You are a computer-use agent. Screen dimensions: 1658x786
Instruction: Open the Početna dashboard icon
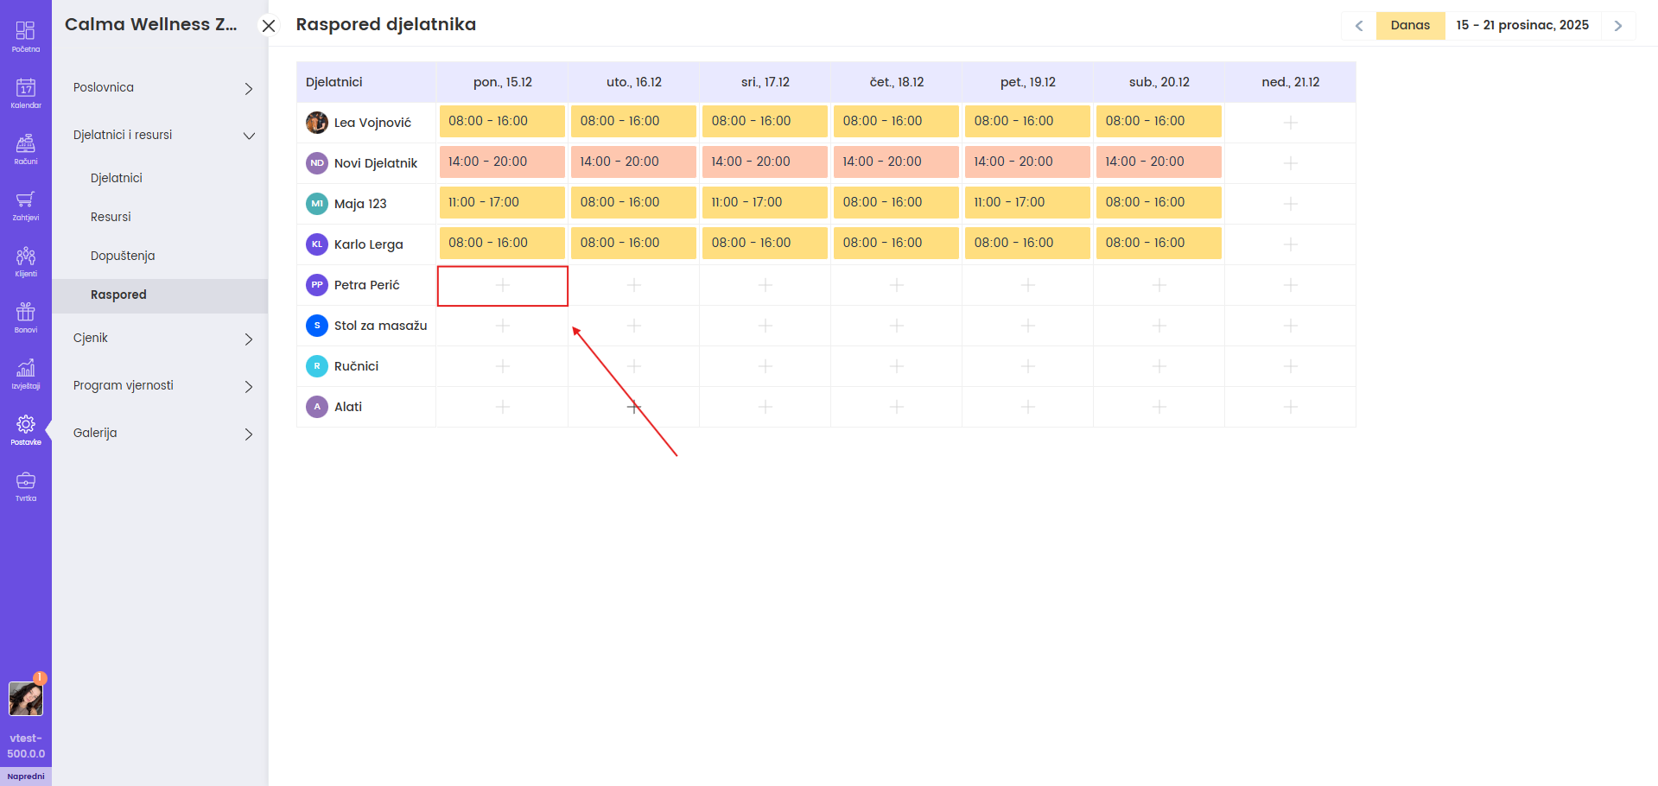click(x=26, y=36)
